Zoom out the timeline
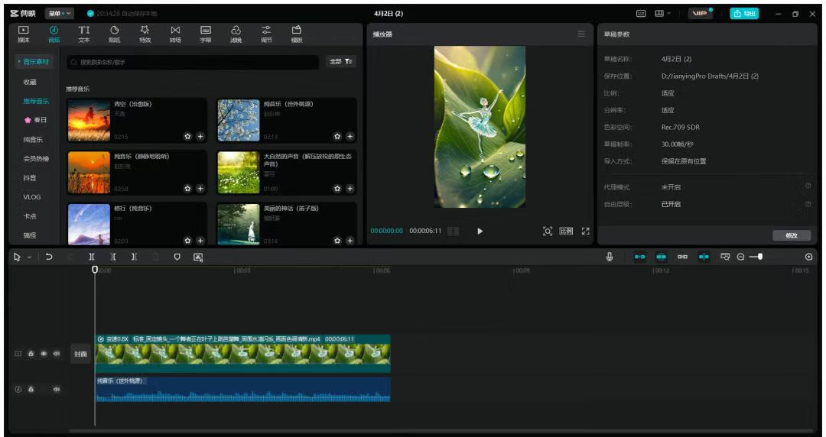This screenshot has width=826, height=437. click(x=740, y=257)
